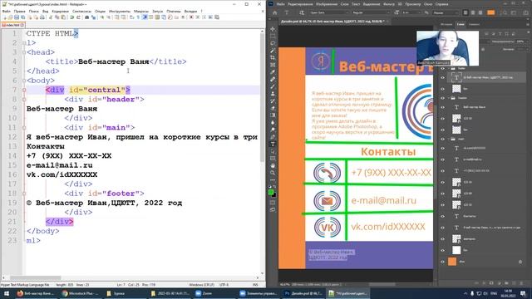Open the font family dropdown in options bar
The image size is (532, 299).
click(x=329, y=12)
